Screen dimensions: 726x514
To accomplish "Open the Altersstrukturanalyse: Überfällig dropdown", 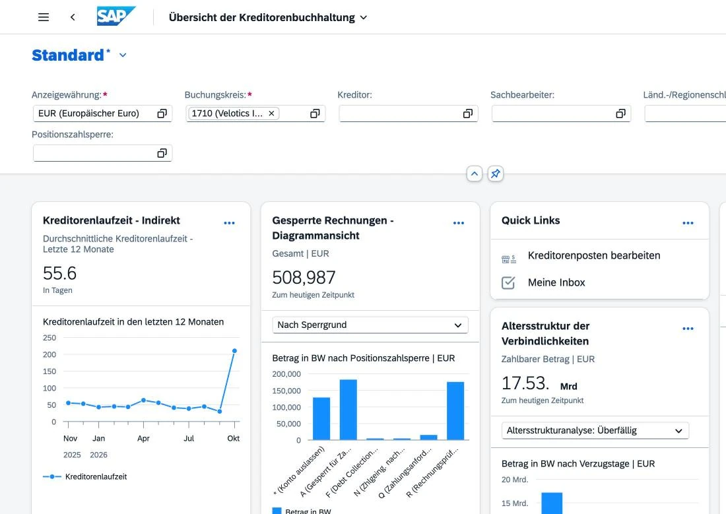I will (595, 431).
